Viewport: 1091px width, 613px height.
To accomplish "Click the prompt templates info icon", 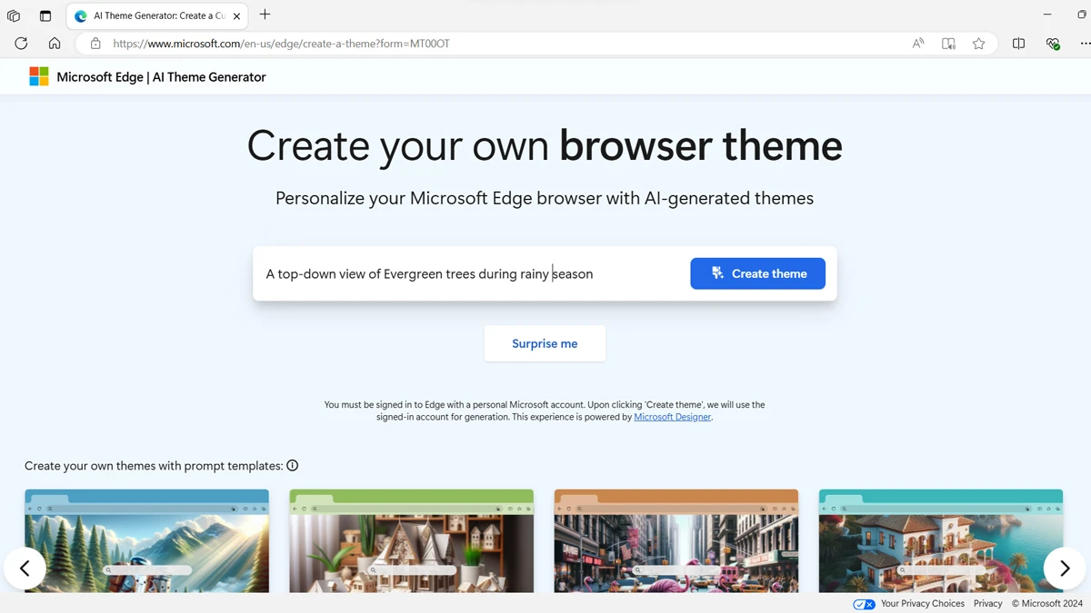I will coord(293,466).
